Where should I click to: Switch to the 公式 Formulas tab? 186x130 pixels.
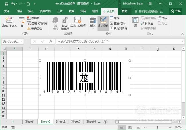[60, 11]
